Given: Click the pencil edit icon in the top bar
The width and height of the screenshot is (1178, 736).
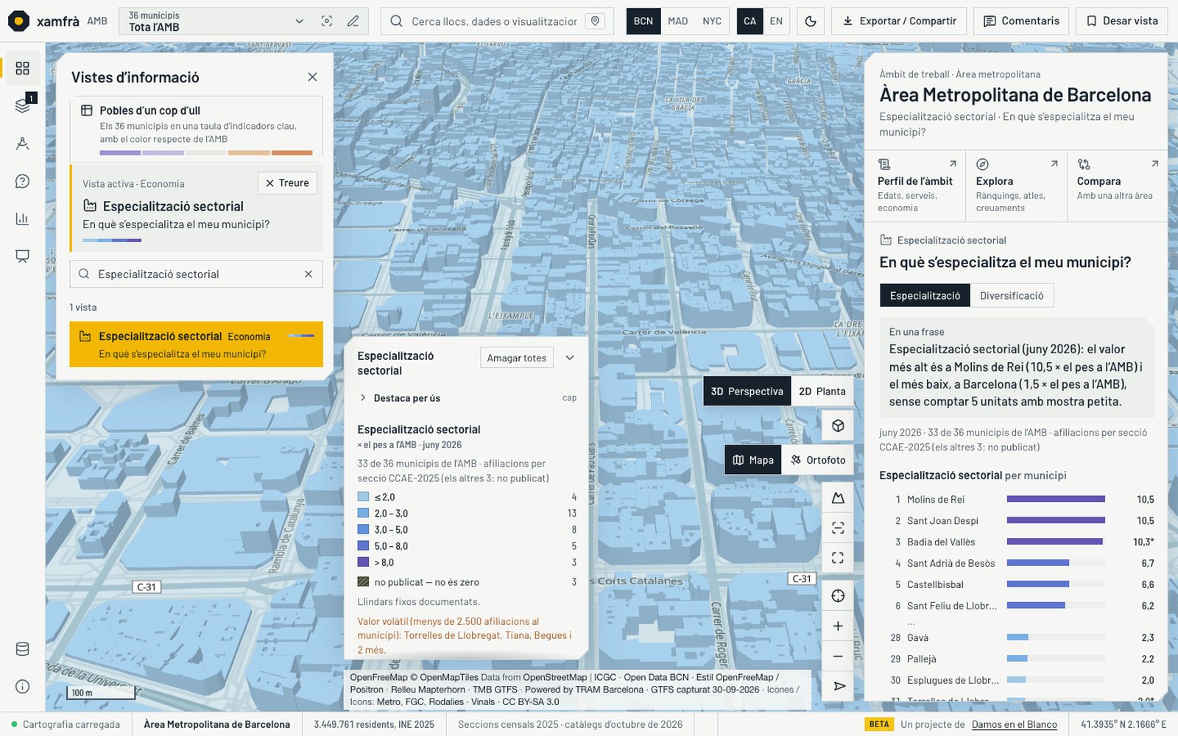Looking at the screenshot, I should pos(353,21).
